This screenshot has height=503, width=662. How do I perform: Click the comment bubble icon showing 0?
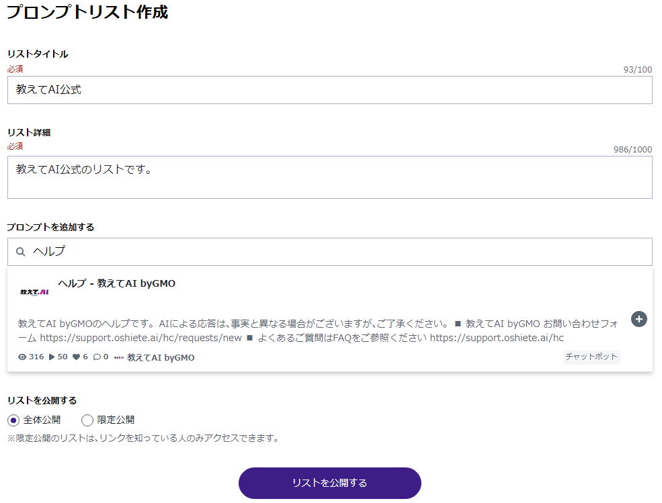point(97,357)
